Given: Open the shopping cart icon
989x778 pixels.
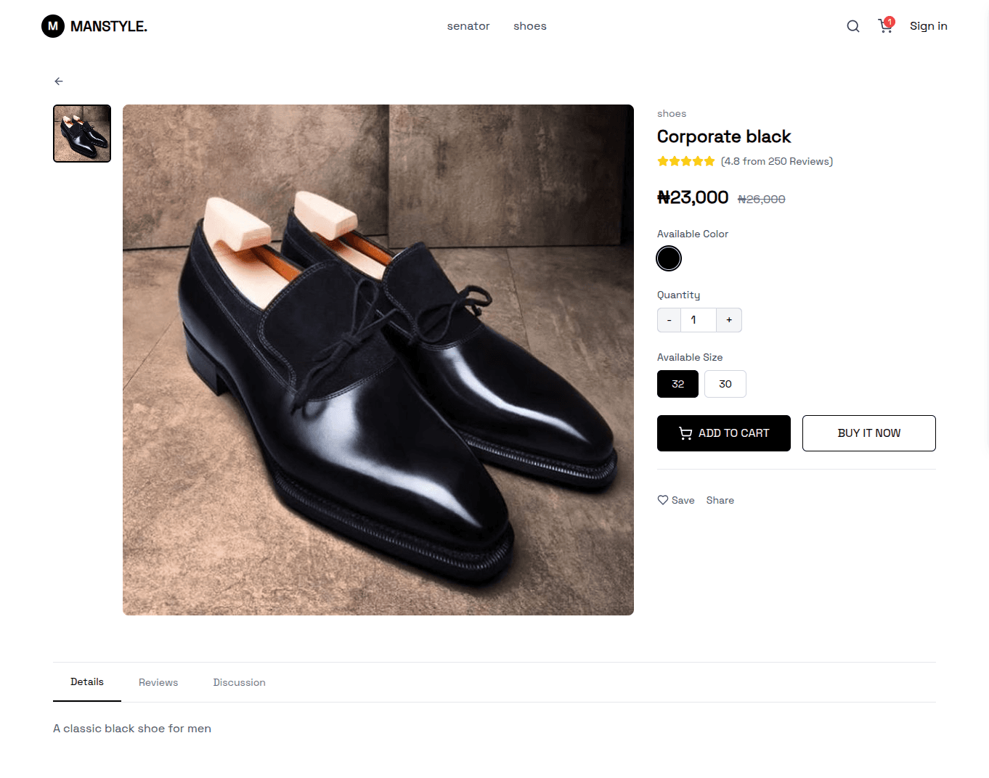Looking at the screenshot, I should click(885, 26).
